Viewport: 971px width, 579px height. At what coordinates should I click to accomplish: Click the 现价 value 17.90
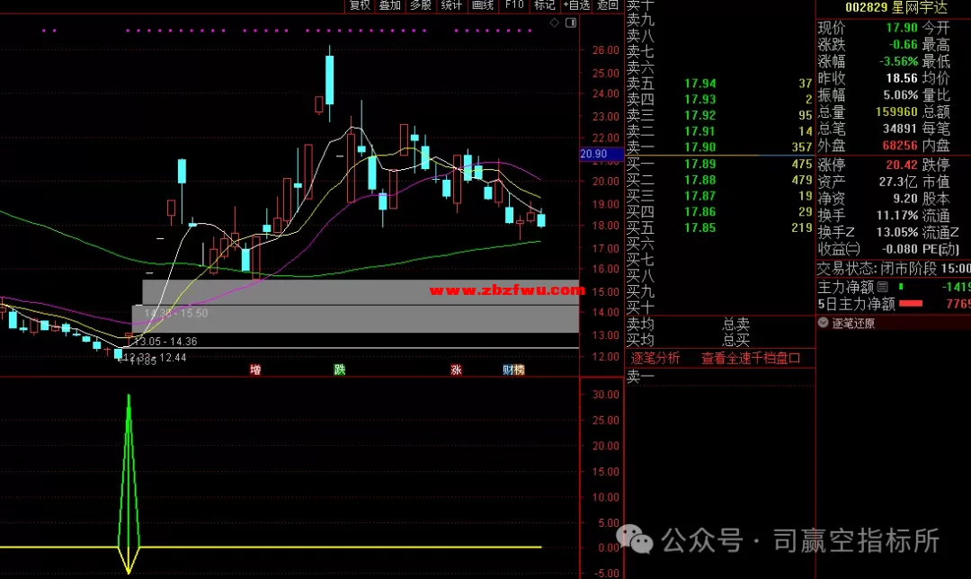(901, 28)
